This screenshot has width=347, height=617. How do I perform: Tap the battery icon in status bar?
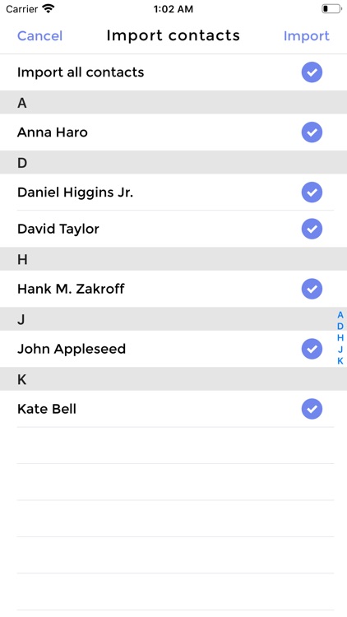point(331,9)
